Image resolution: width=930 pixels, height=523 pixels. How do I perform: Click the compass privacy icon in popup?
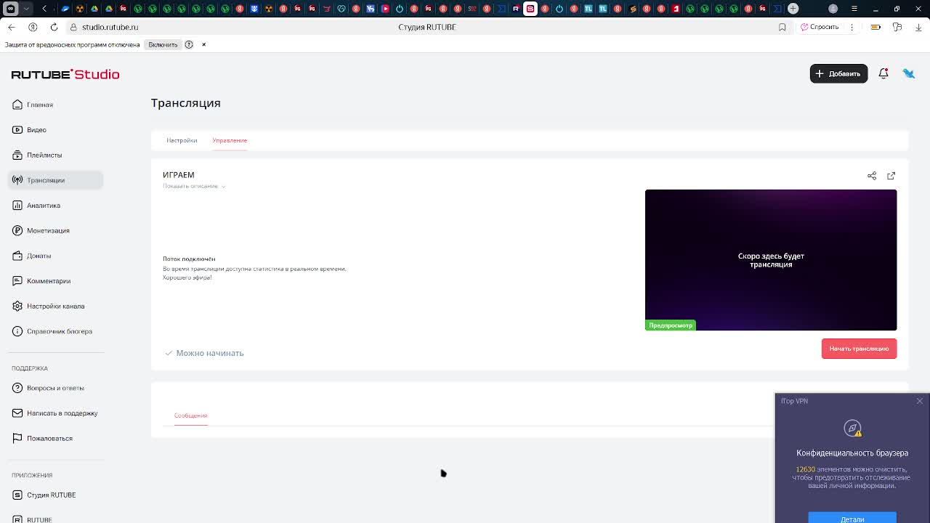pyautogui.click(x=852, y=429)
